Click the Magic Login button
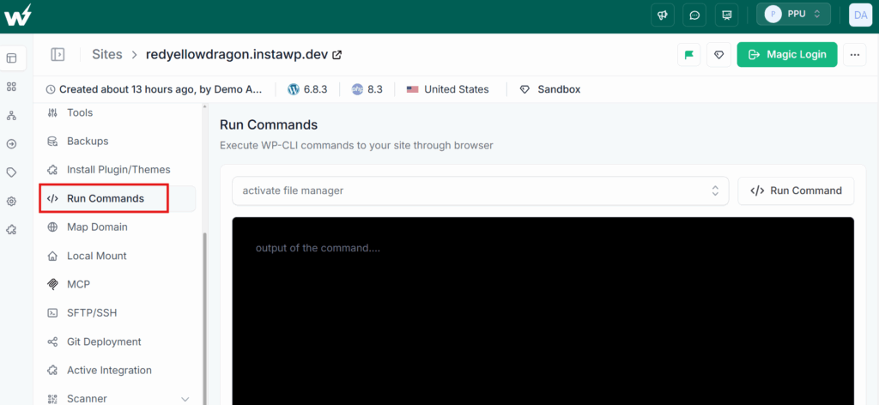 tap(787, 54)
